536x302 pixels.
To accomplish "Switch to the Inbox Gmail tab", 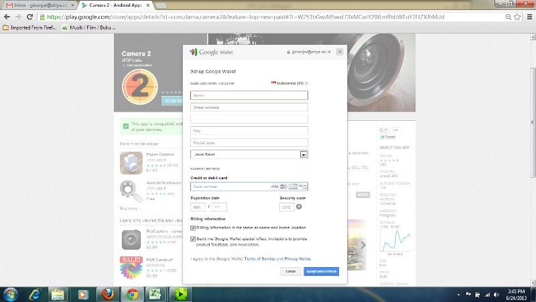I will click(40, 5).
